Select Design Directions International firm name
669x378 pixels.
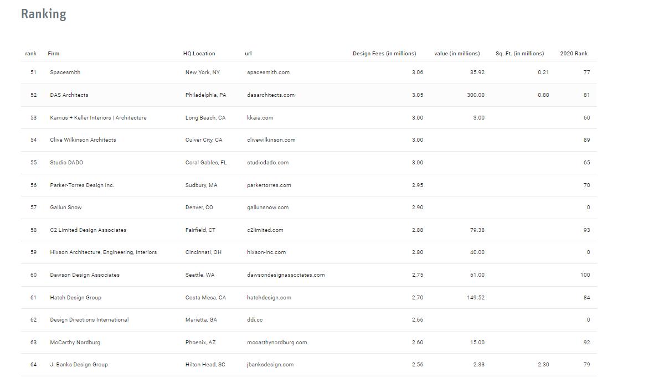(89, 320)
